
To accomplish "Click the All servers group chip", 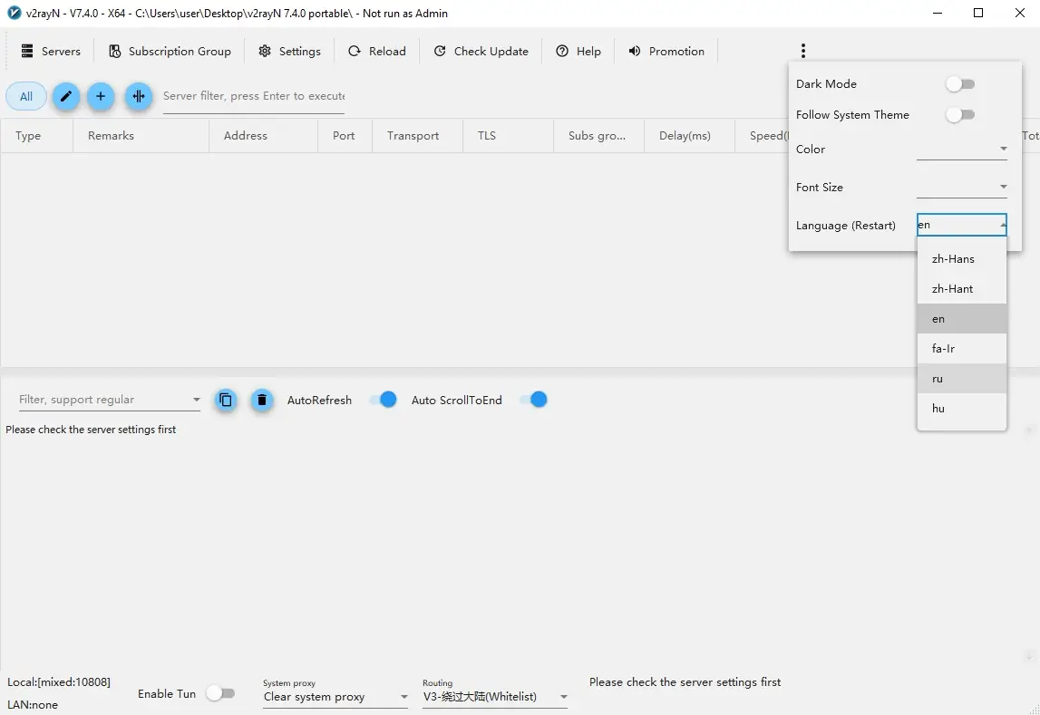I will tap(26, 96).
